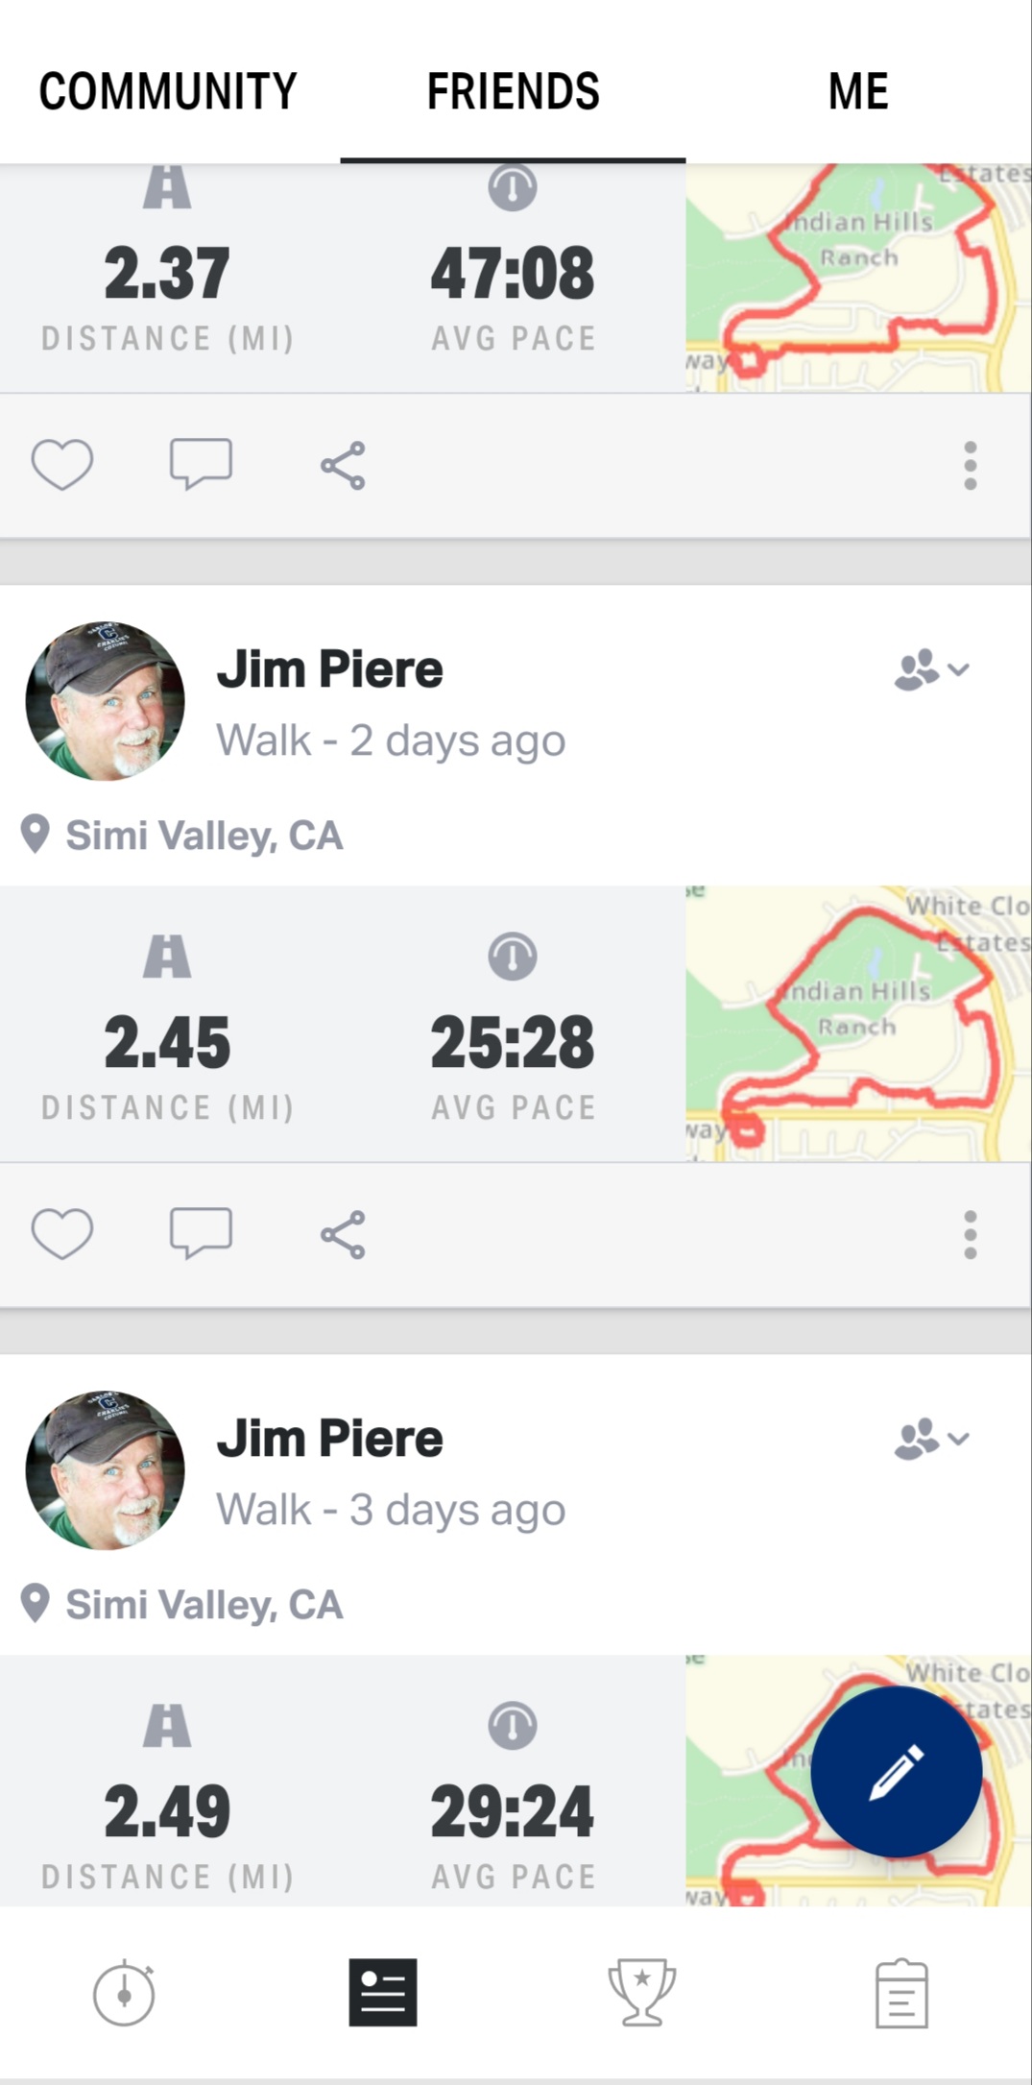Open more options for 2.37 mile walk

click(970, 466)
